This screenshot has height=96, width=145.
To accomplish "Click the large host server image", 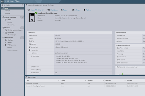I will point(32,18).
